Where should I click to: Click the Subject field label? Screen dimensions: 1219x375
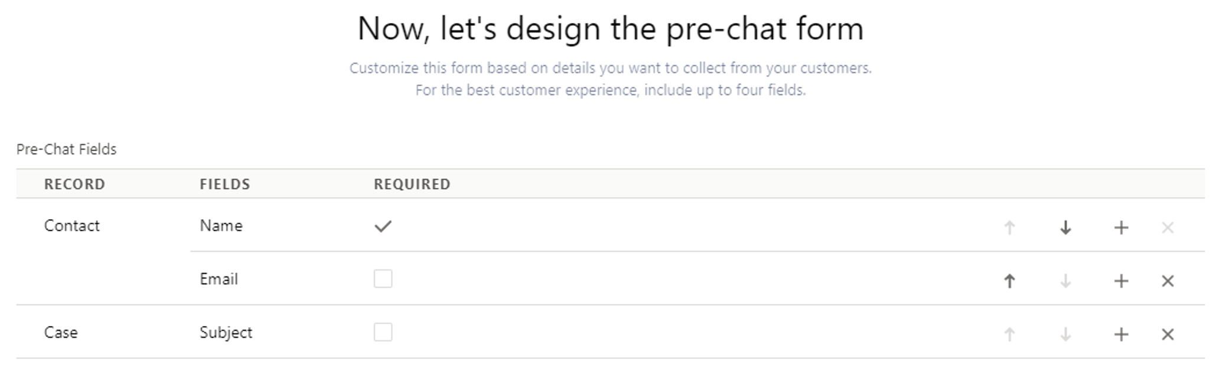(226, 332)
